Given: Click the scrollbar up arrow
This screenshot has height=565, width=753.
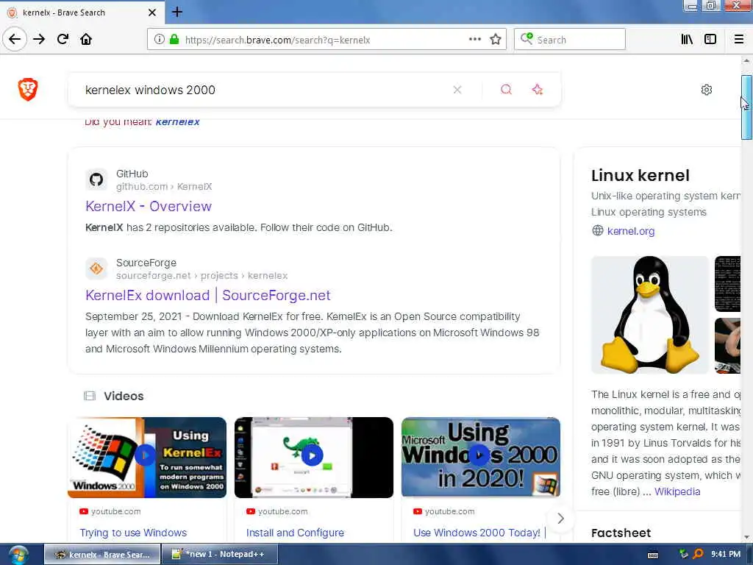Looking at the screenshot, I should pyautogui.click(x=746, y=61).
